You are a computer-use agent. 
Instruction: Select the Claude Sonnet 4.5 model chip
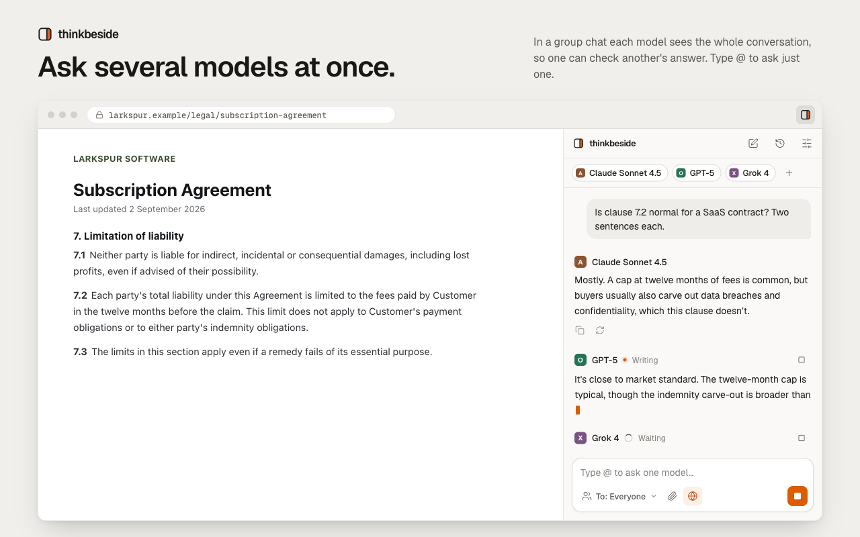[619, 173]
